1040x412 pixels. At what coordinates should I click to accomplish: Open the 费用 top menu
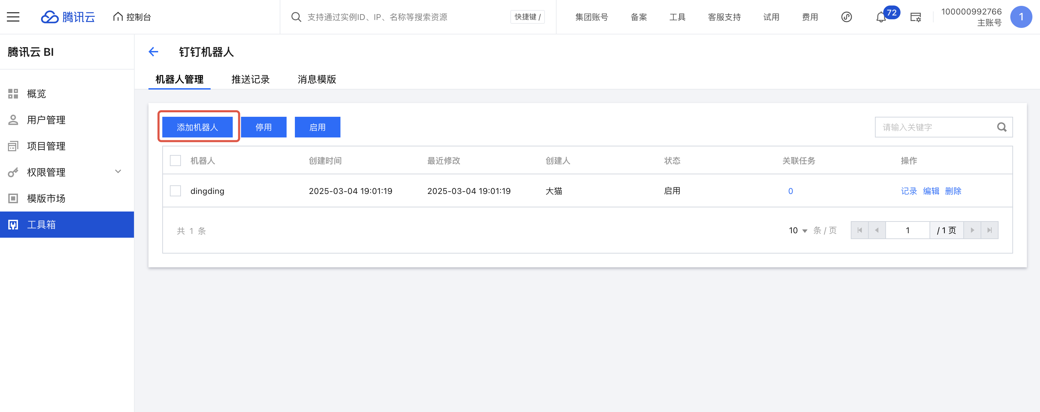click(x=809, y=17)
